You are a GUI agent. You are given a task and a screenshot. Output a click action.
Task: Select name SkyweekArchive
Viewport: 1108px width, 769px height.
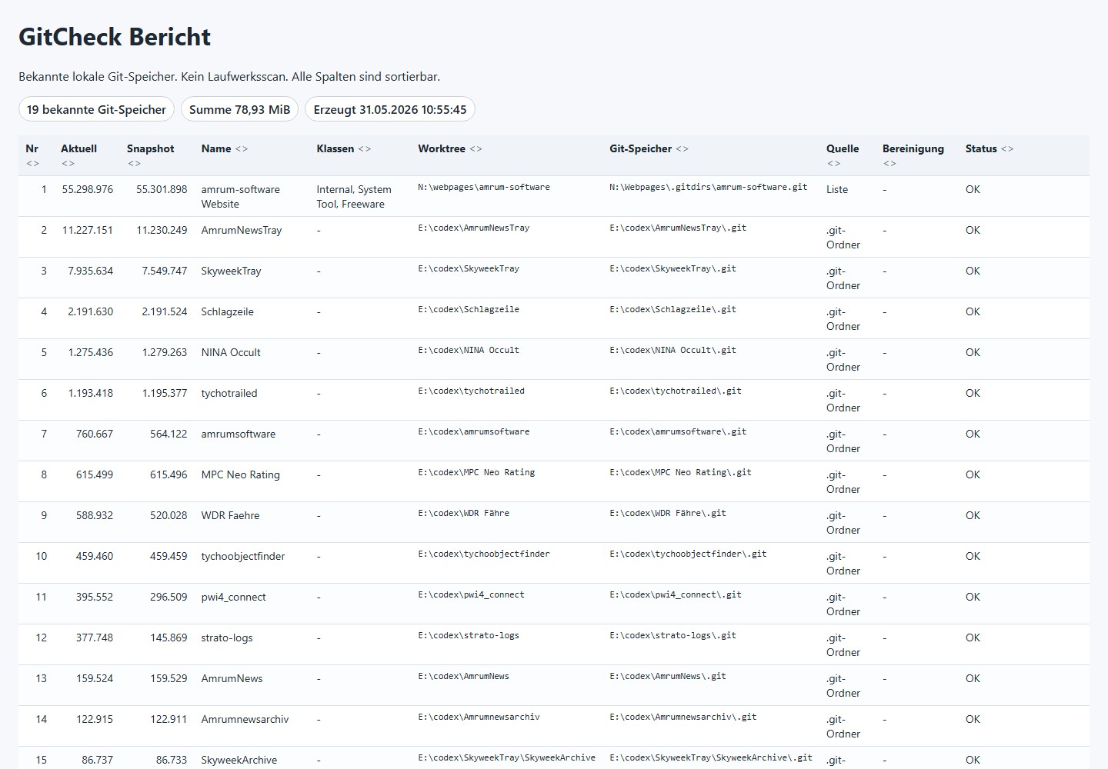coord(239,760)
